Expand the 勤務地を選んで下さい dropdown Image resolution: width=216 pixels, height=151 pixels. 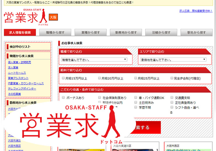point(173,60)
